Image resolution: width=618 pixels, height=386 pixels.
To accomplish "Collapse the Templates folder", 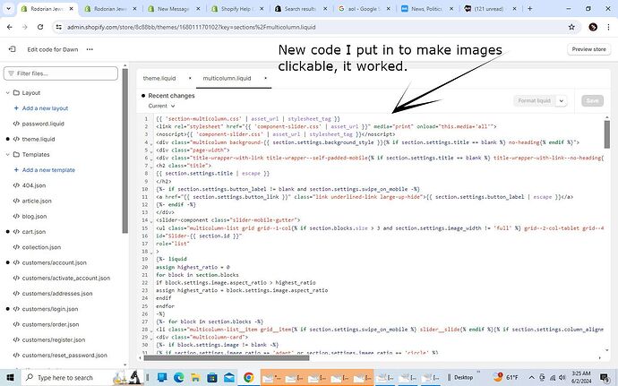I will (x=7, y=155).
